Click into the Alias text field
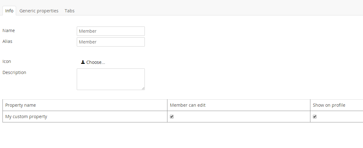Image resolution: width=363 pixels, height=148 pixels. (110, 42)
